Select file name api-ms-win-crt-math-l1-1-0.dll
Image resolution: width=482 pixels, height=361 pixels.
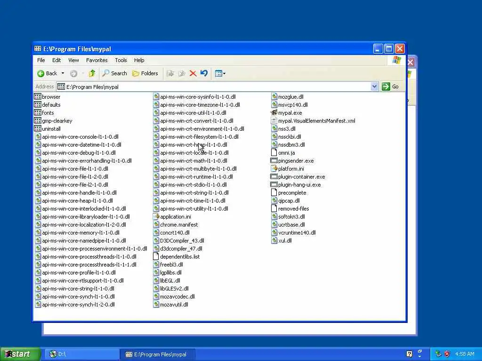coord(193,161)
